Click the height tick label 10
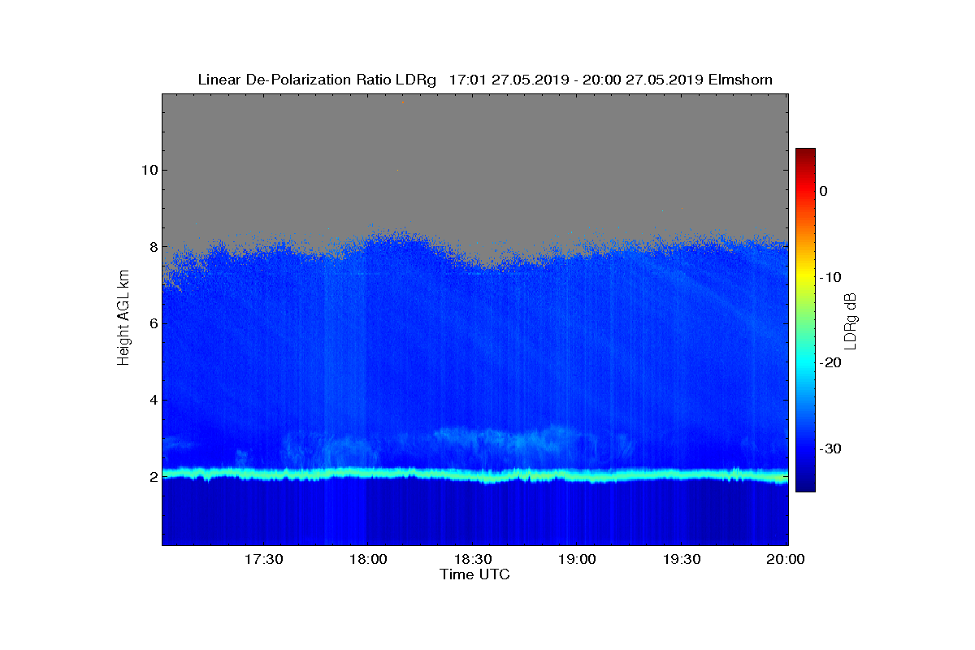 (x=149, y=170)
